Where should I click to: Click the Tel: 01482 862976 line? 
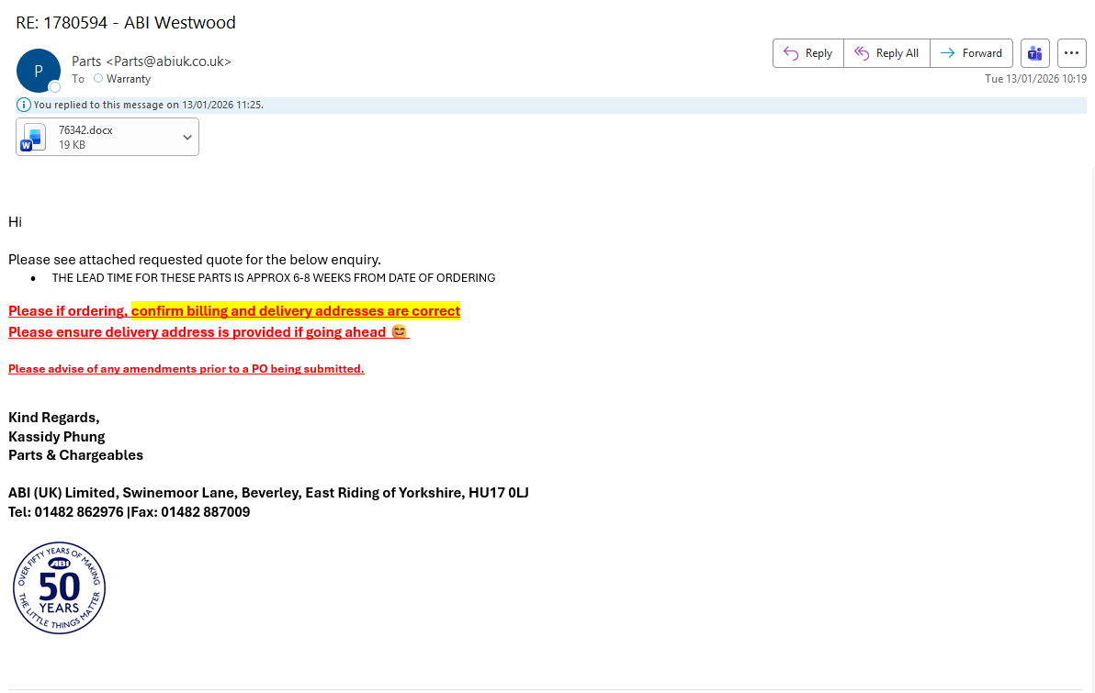tap(130, 512)
